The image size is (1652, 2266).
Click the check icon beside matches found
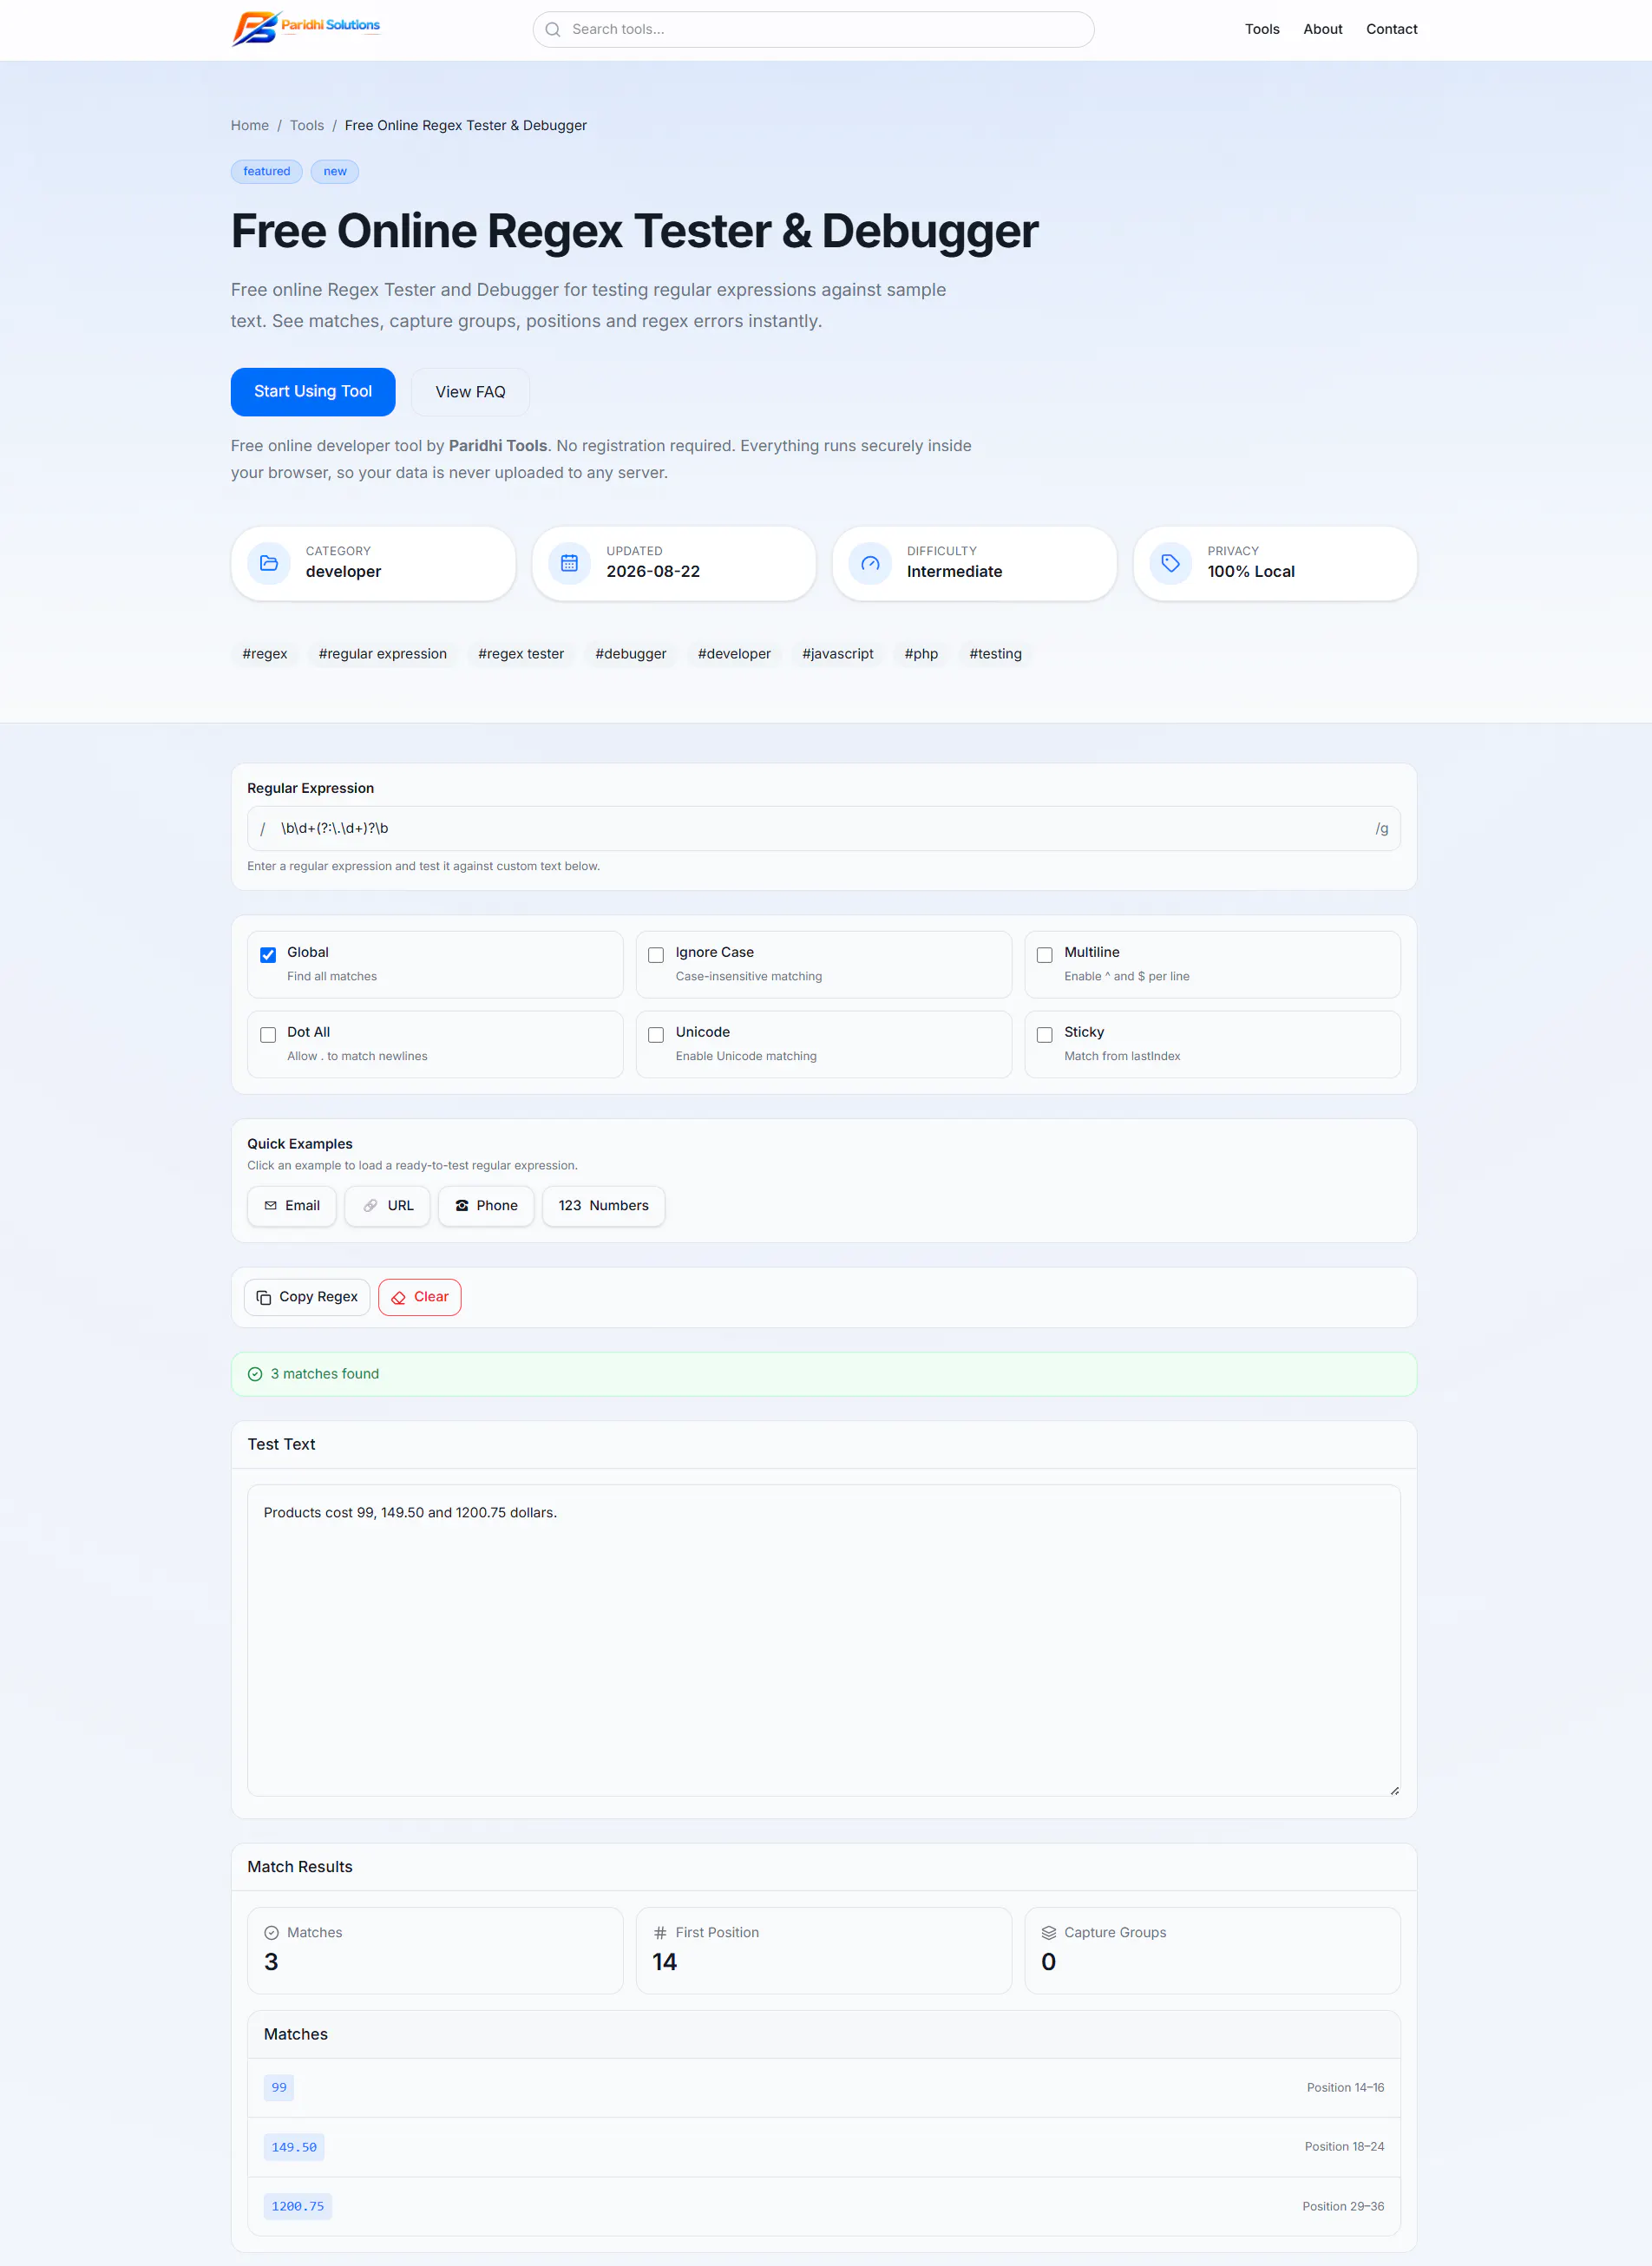point(255,1374)
